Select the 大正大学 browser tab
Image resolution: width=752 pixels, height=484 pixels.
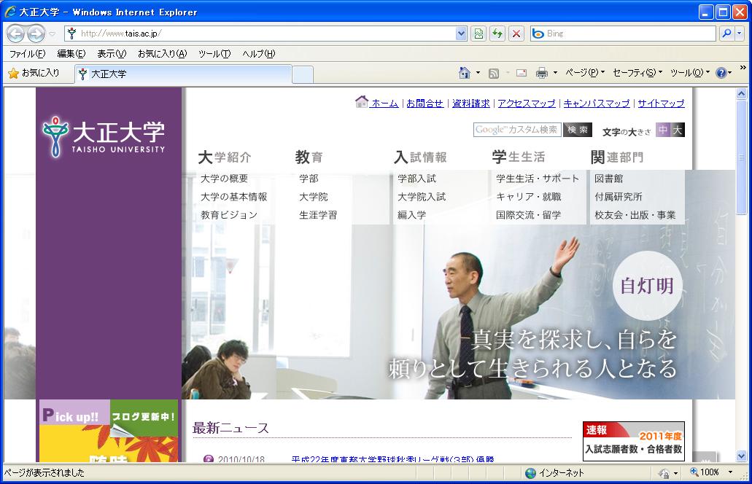tap(182, 74)
